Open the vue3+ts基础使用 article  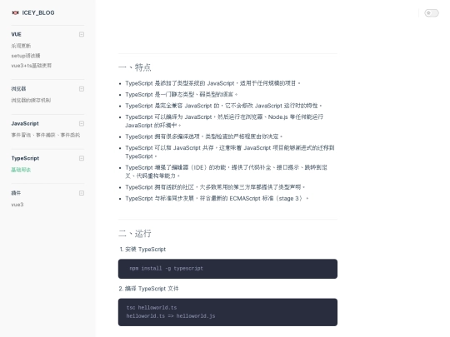click(32, 66)
